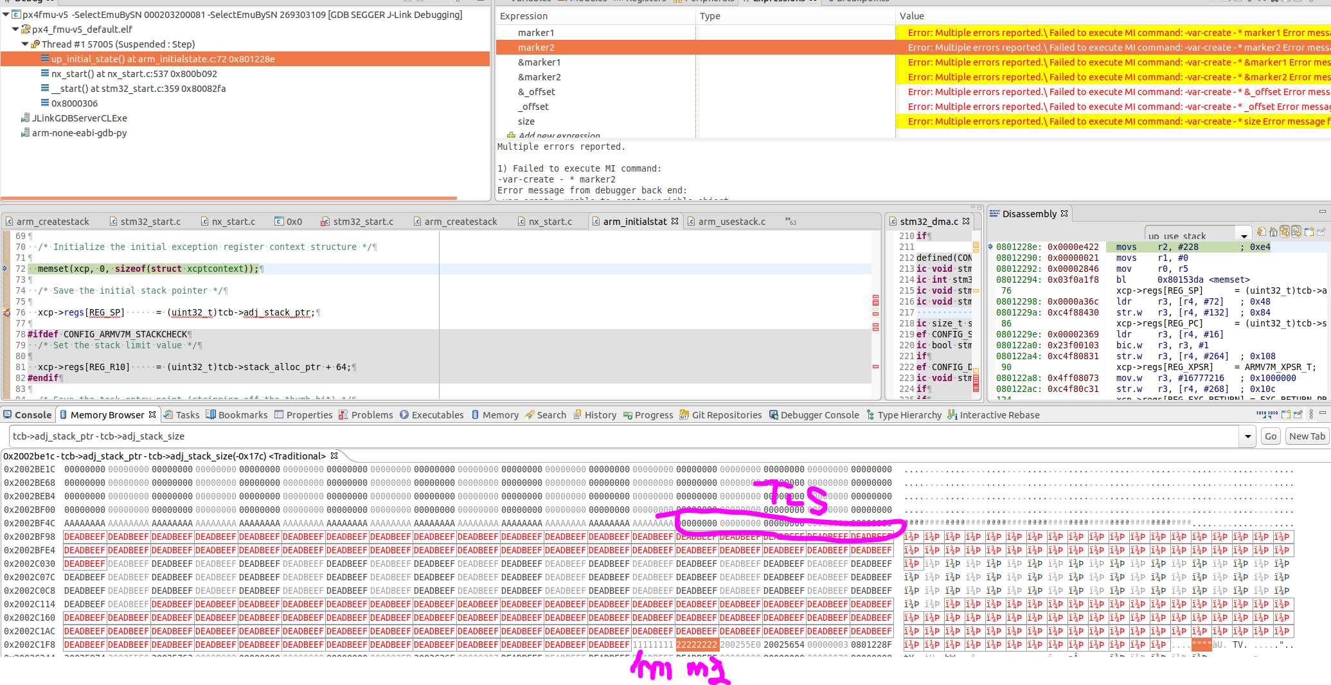Image resolution: width=1331 pixels, height=685 pixels.
Task: Click the Go button in Memory Browser
Action: 1271,436
